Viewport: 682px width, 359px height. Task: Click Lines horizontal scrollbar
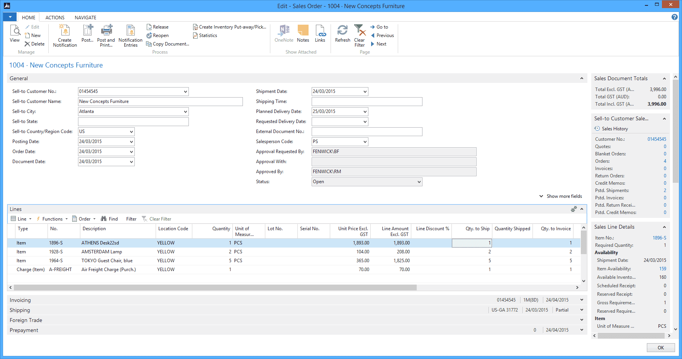coord(215,287)
